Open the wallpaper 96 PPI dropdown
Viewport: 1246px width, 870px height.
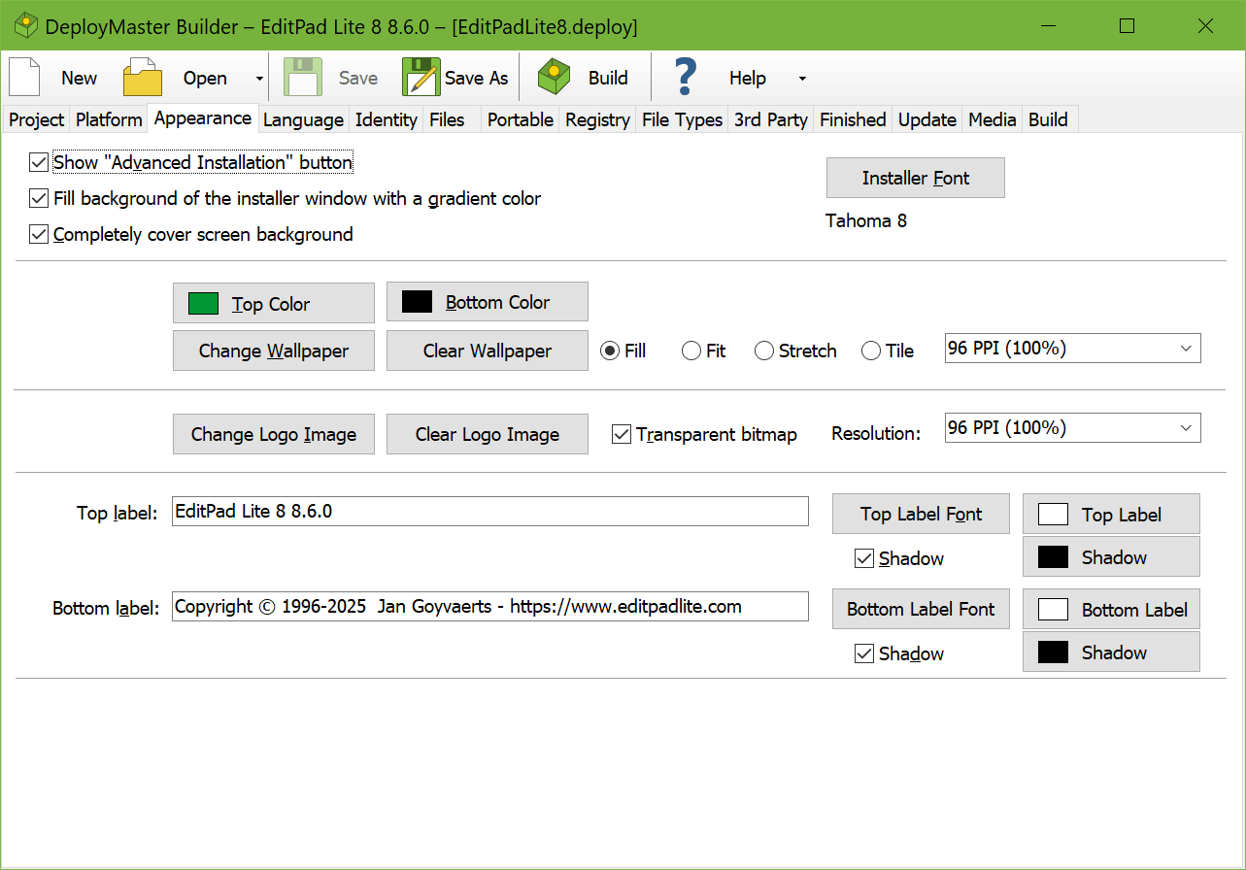click(1072, 349)
